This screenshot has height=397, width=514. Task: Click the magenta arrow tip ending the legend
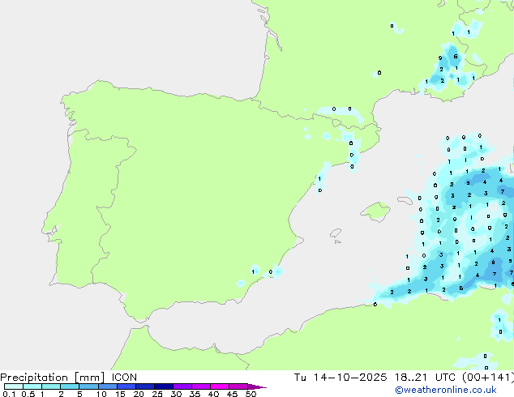(261, 387)
